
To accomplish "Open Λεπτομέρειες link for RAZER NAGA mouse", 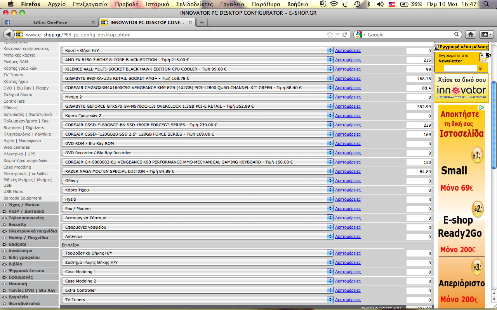I will (348, 171).
